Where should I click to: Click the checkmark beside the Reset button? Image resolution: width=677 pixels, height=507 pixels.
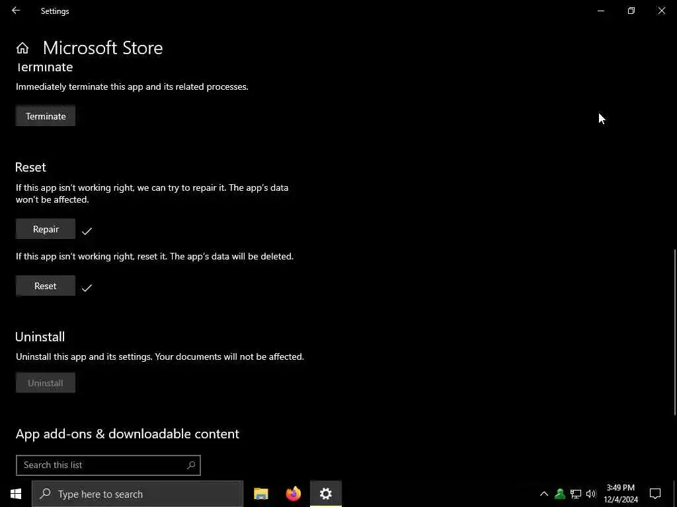tap(87, 288)
